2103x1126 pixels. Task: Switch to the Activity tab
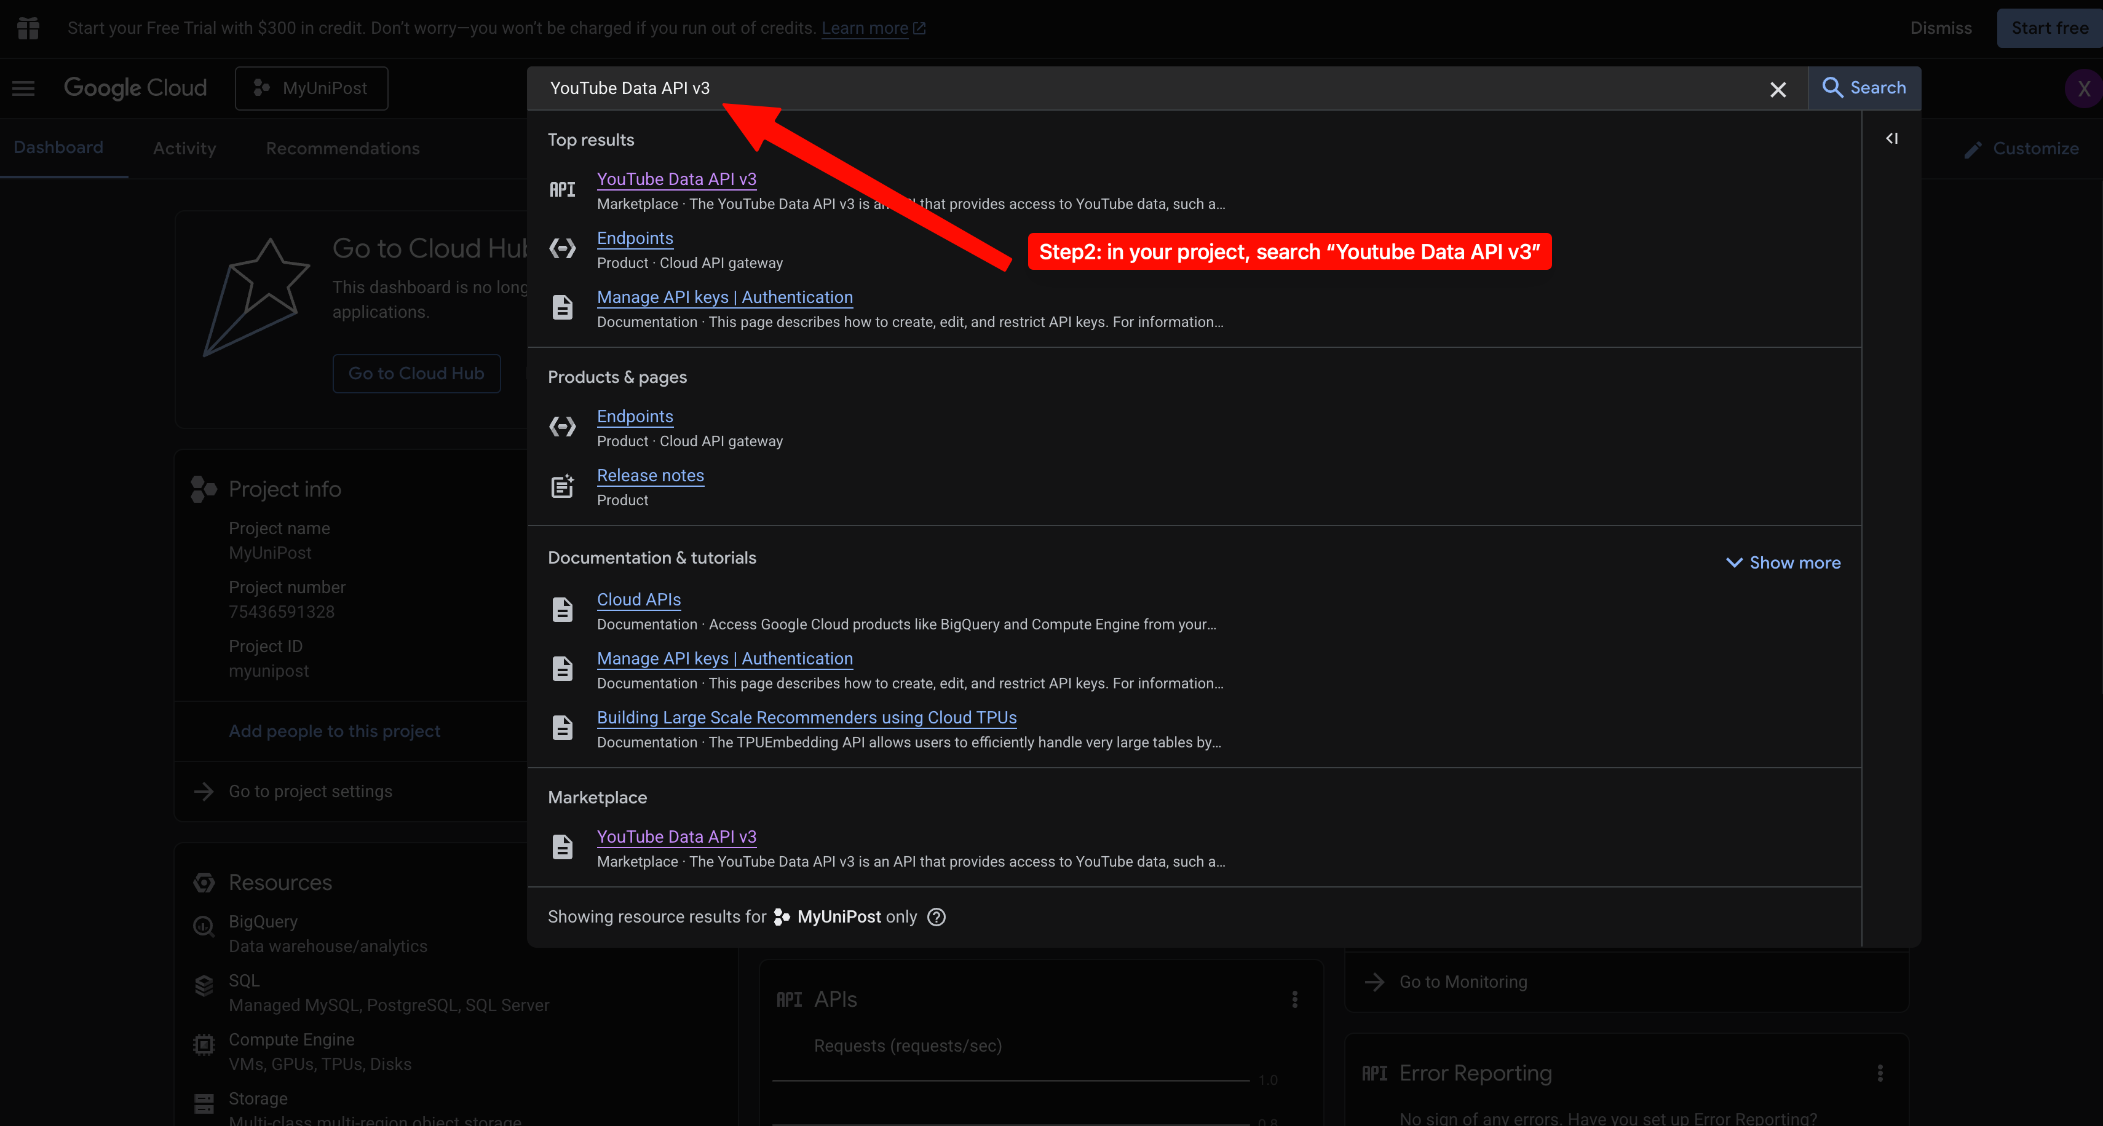pyautogui.click(x=184, y=149)
